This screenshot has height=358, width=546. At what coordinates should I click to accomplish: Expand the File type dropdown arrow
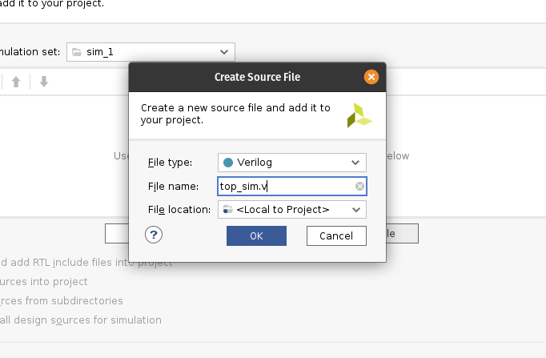coord(355,163)
